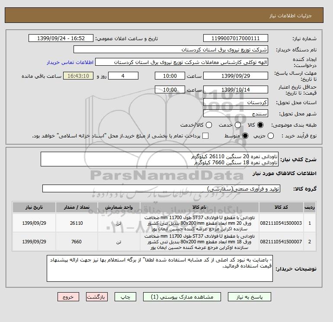Select the کالا radio button
Viewport: 333px width, 322px height.
pos(260,125)
